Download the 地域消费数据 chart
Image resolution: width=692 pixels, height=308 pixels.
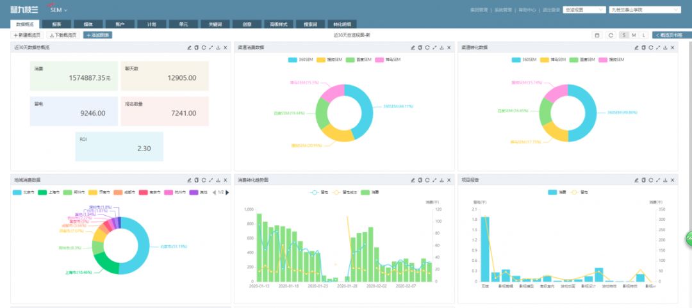tap(218, 180)
